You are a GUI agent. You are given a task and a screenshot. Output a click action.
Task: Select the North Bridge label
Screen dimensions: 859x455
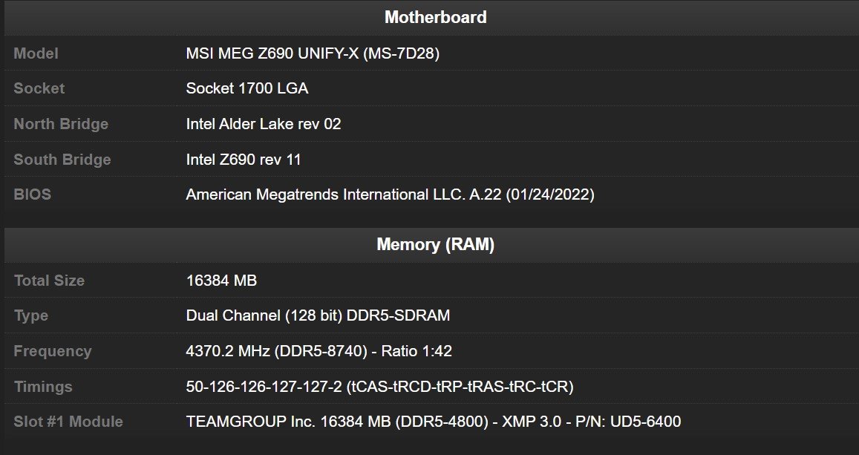coord(61,124)
